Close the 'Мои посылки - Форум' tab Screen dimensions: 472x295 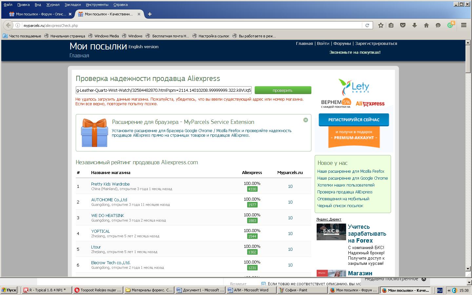pyautogui.click(x=70, y=14)
